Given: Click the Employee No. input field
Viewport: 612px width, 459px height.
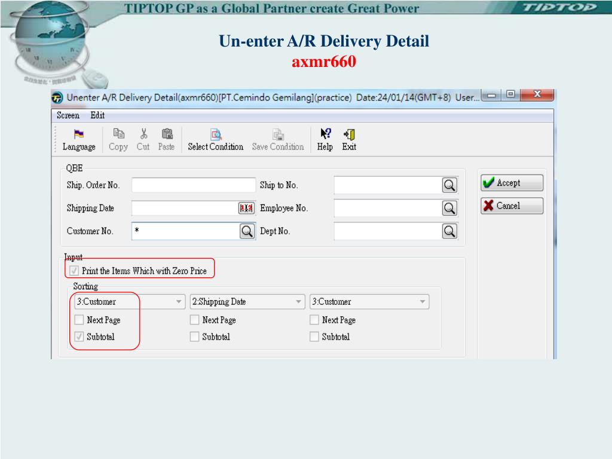Looking at the screenshot, I should (x=388, y=208).
